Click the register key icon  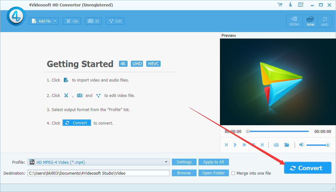290,5
